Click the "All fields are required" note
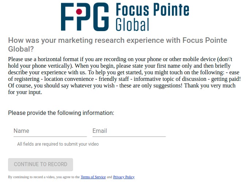Viewport: 247px width, 187px height. tap(58, 144)
